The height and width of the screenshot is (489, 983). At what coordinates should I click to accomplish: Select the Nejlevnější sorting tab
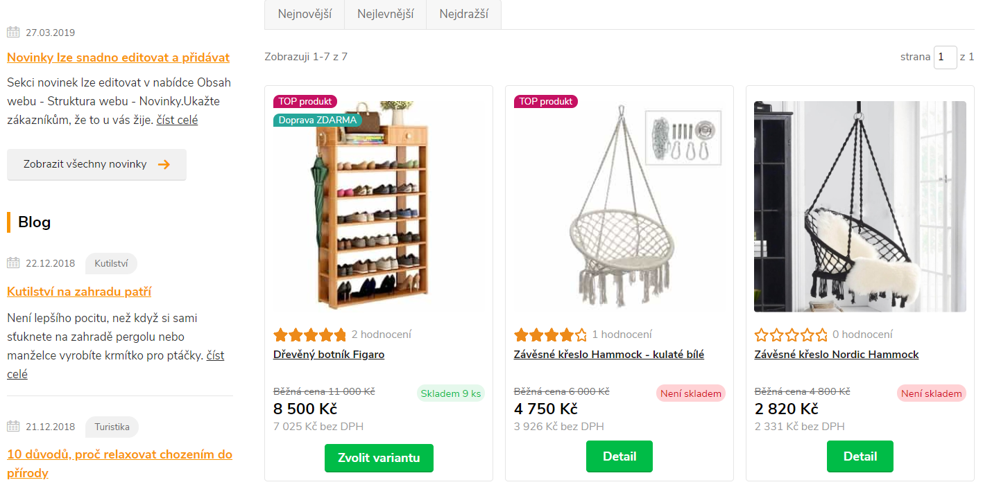click(385, 14)
